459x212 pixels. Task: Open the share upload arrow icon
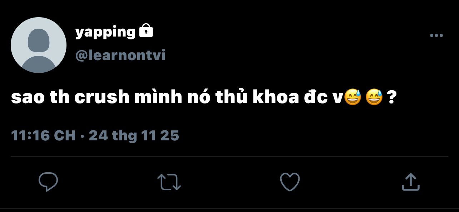(410, 182)
